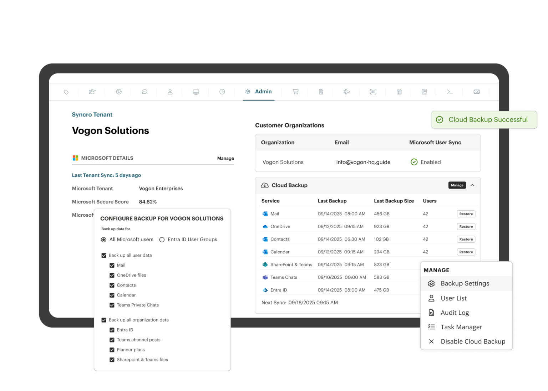Select the monitor/assets icon in the navigation bar
Screen dimensions: 548x391
196,92
